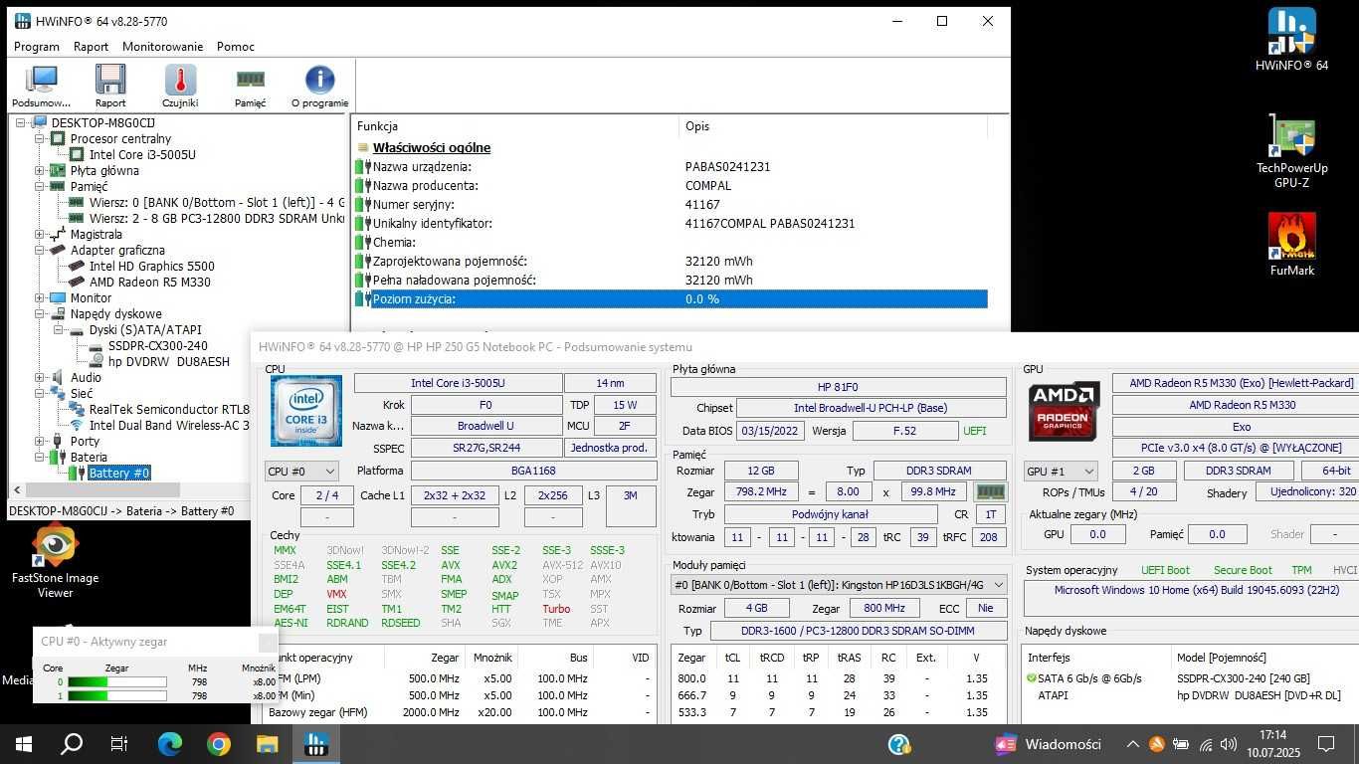
Task: Click Core 1 clock bar in Aktywny zegar
Action: click(116, 695)
